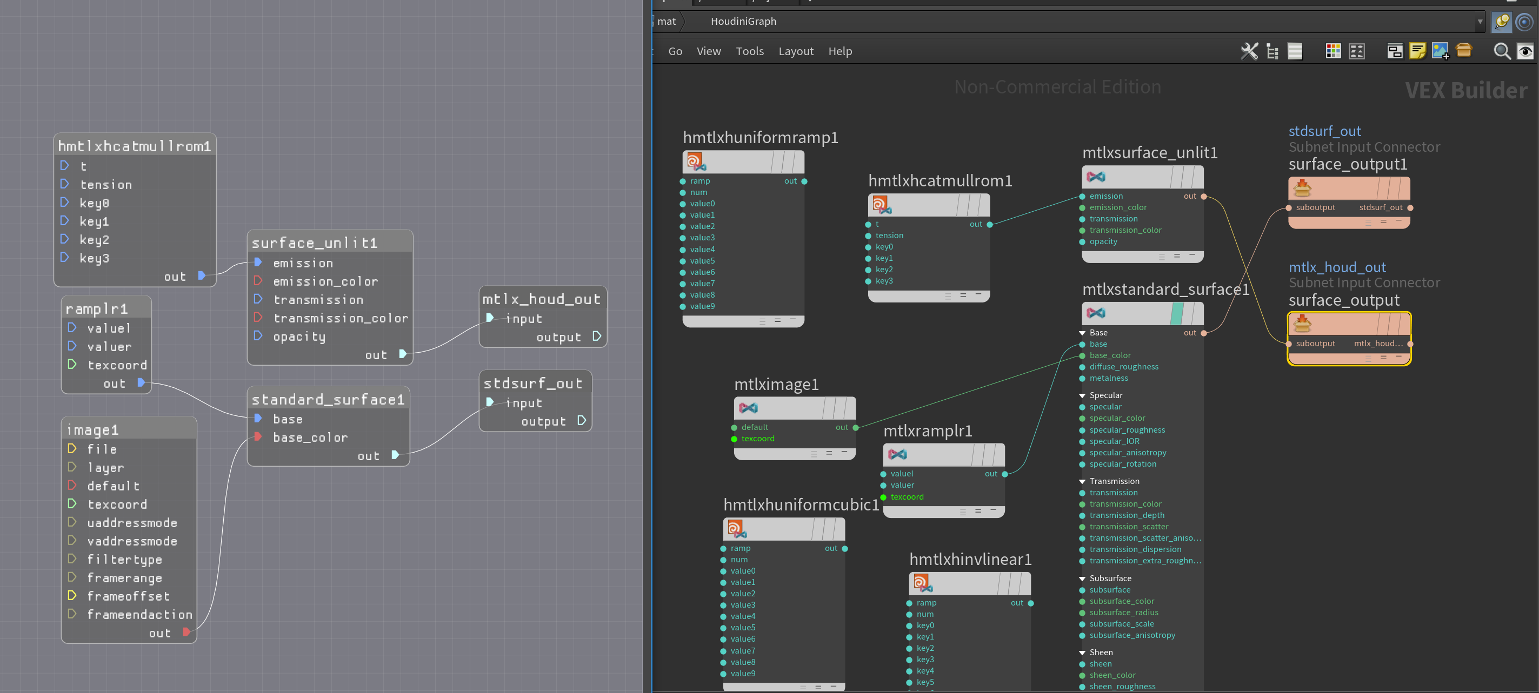Click the hmtlxhcatmullrom1 node icon
This screenshot has height=693, width=1539.
[x=882, y=205]
